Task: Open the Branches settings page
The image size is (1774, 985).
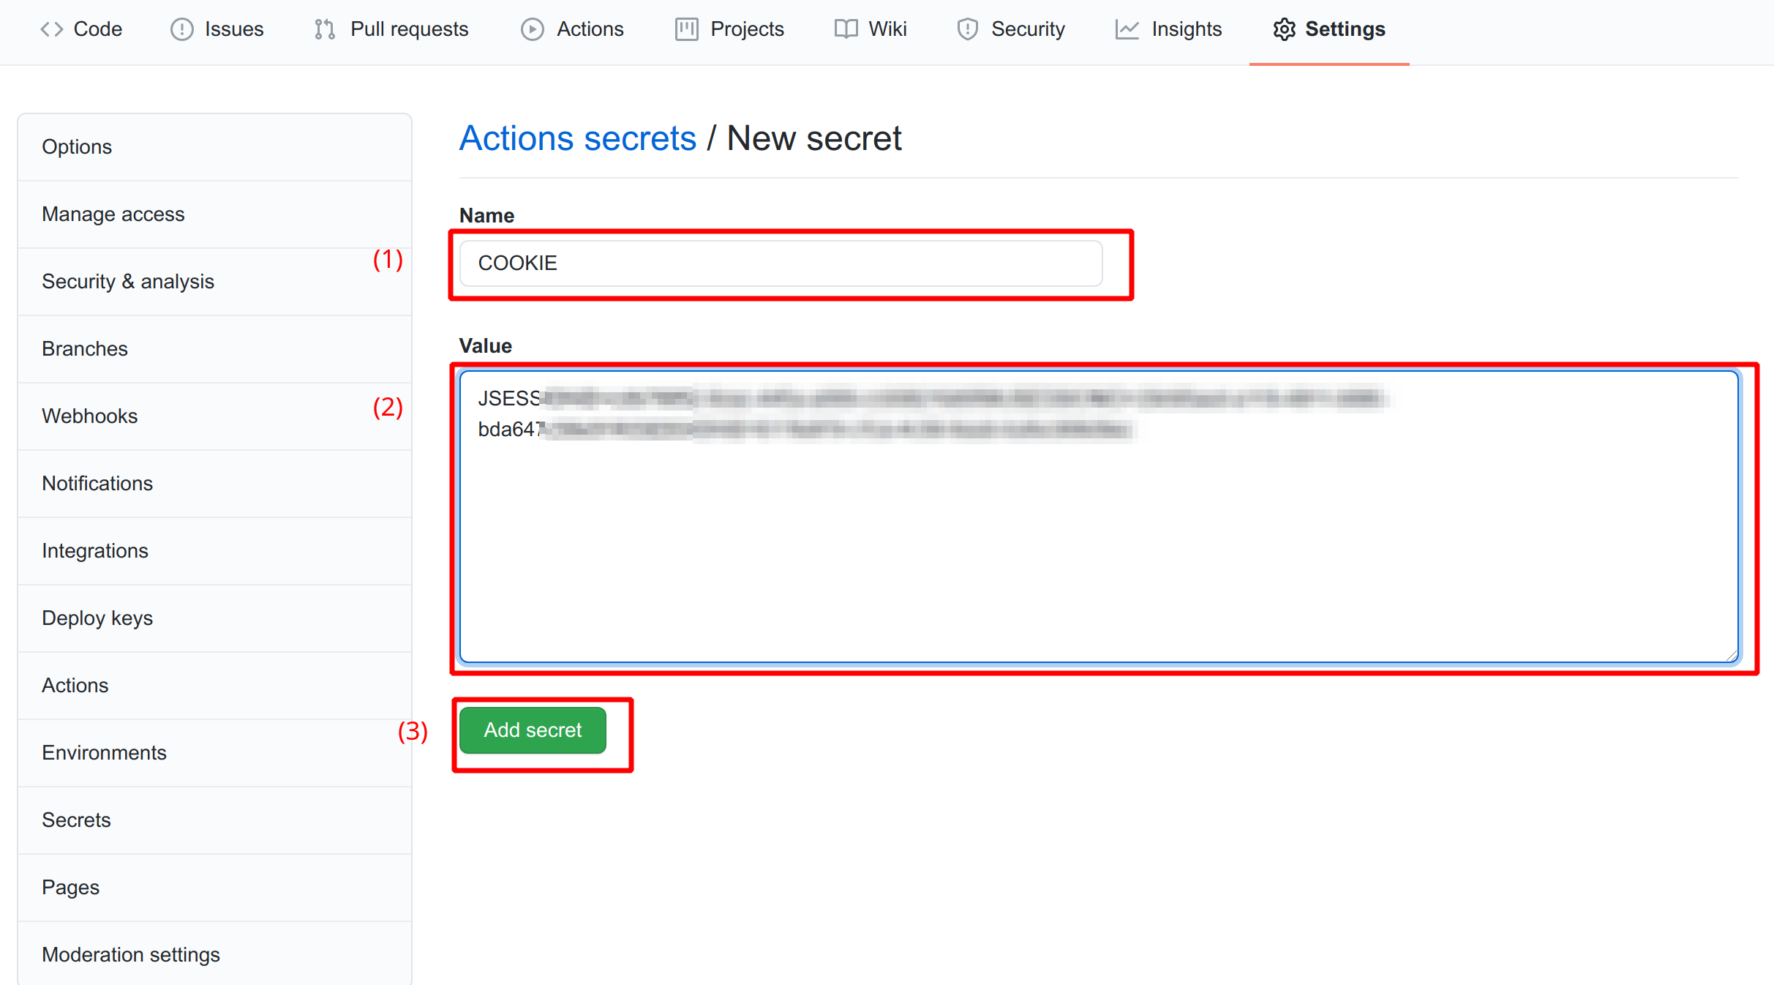Action: 85,348
